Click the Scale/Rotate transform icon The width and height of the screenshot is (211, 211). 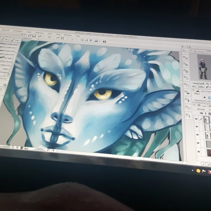click(62, 38)
